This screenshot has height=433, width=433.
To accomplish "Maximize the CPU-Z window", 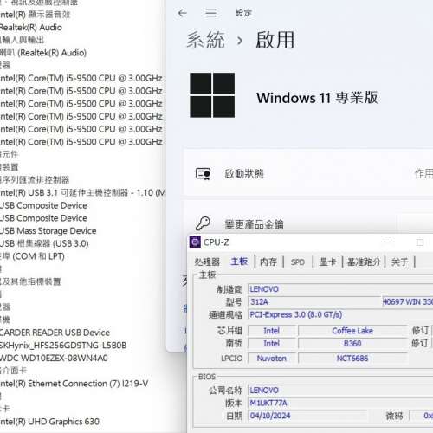I will (420, 242).
